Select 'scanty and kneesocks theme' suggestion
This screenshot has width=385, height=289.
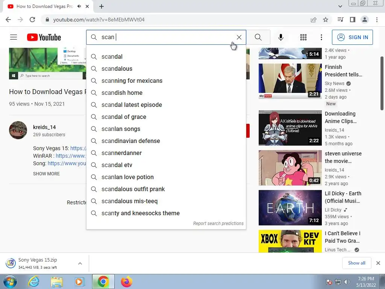166,213
